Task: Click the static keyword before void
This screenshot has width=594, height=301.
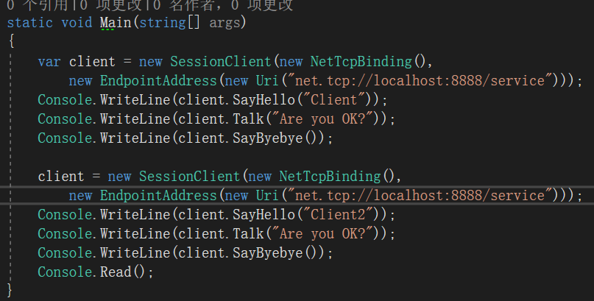Action: [x=29, y=22]
